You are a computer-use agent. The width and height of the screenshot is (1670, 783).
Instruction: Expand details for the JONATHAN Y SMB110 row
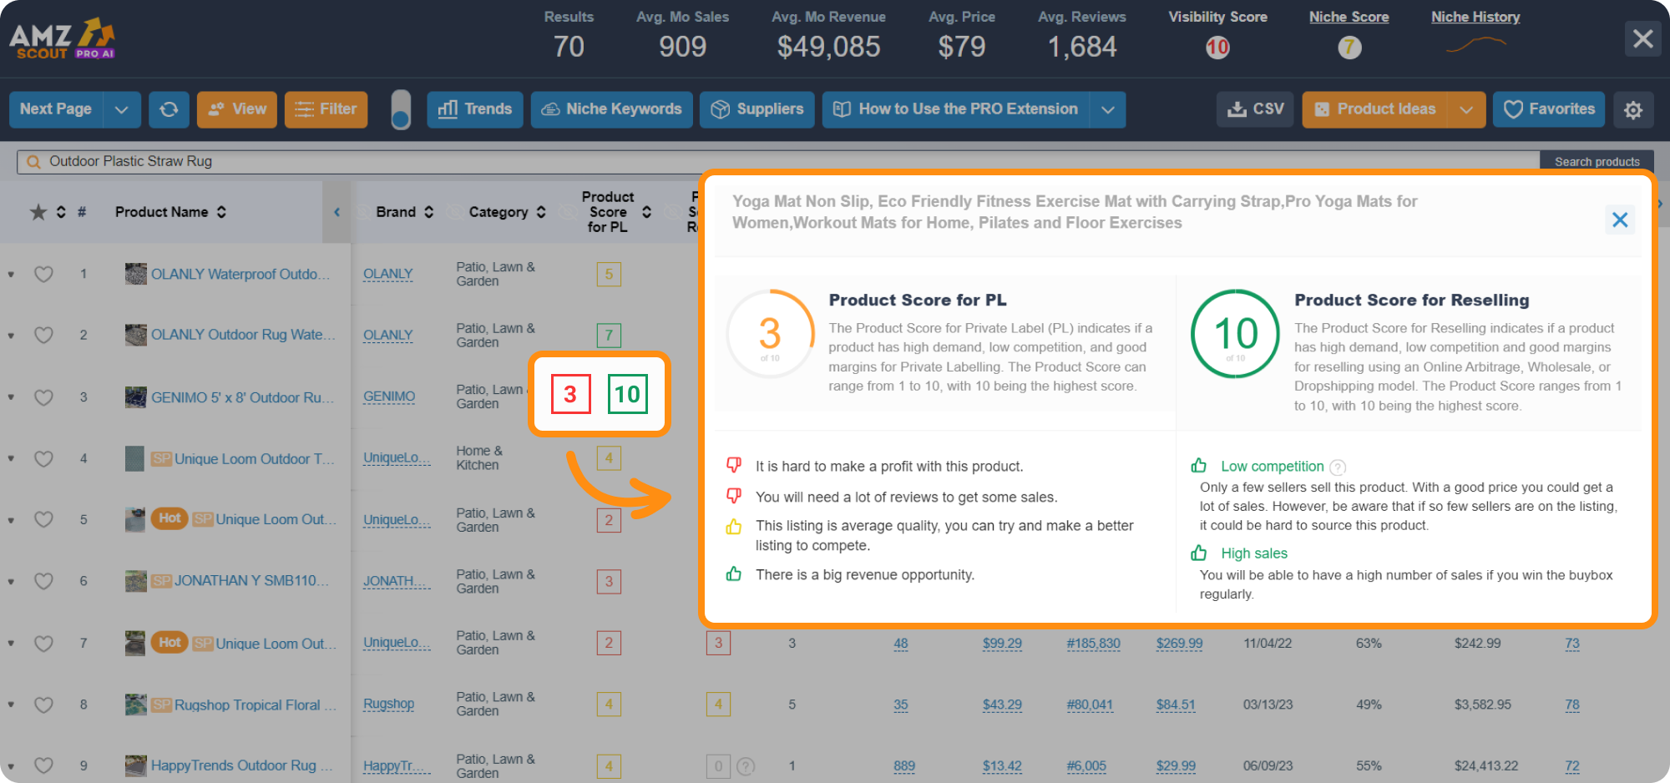coord(11,581)
